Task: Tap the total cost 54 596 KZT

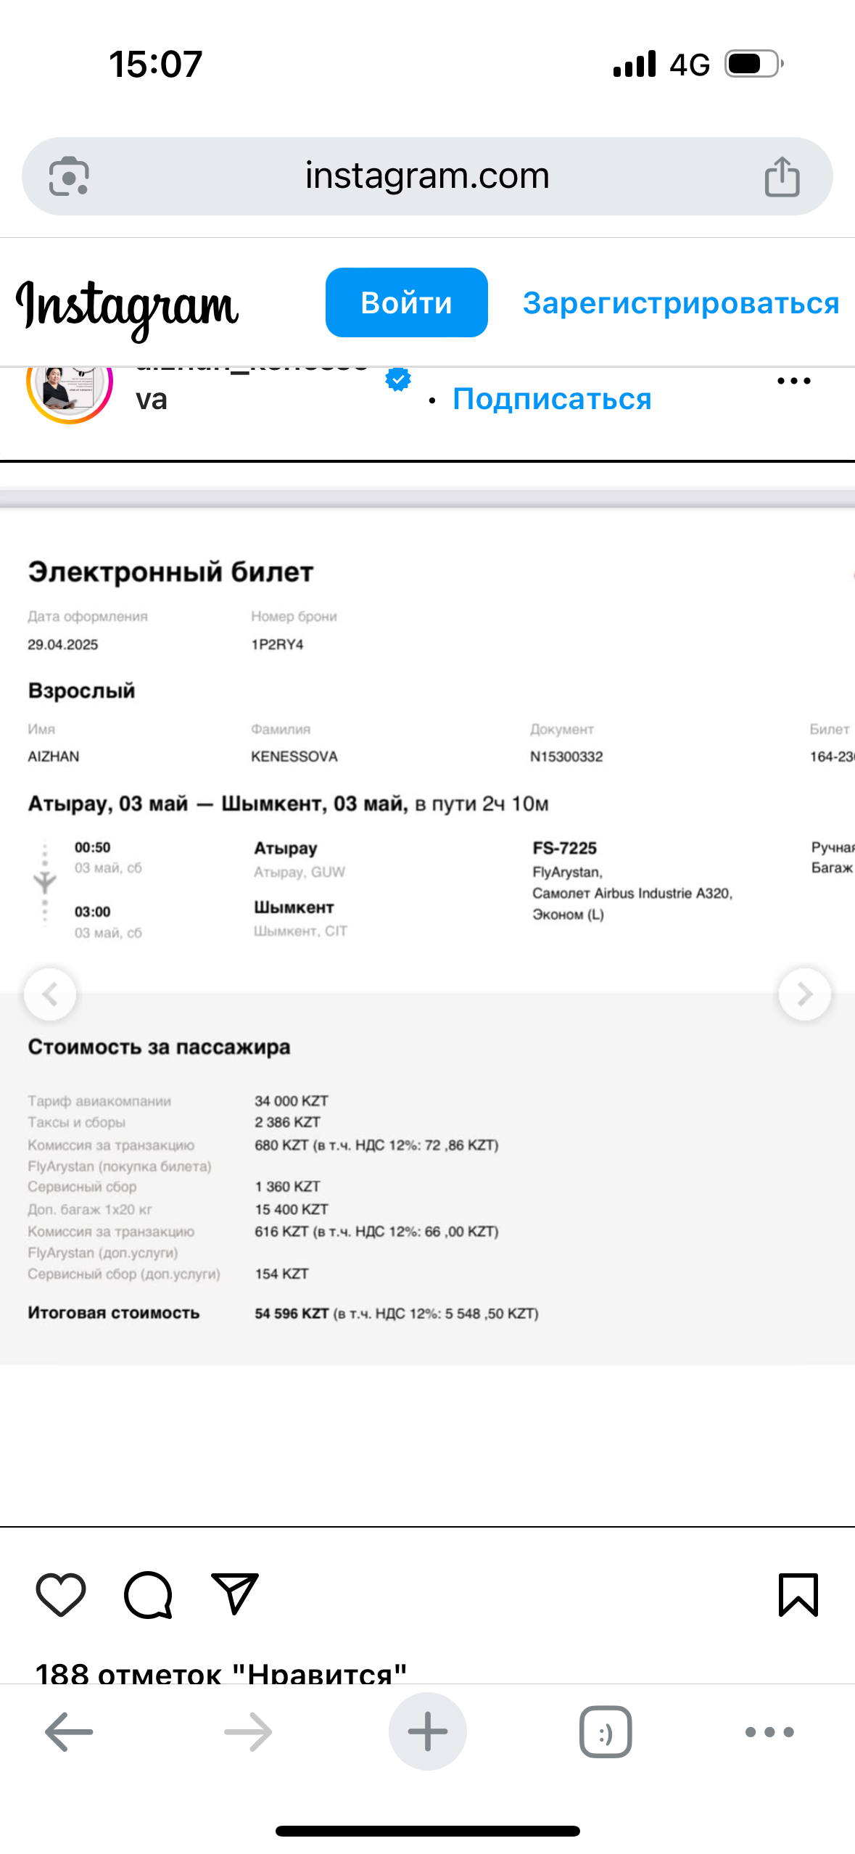Action: click(x=292, y=1314)
